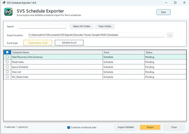189x134 pixels.
Task: Select Heat Recovery Unit Summary row text
Action: (27, 57)
